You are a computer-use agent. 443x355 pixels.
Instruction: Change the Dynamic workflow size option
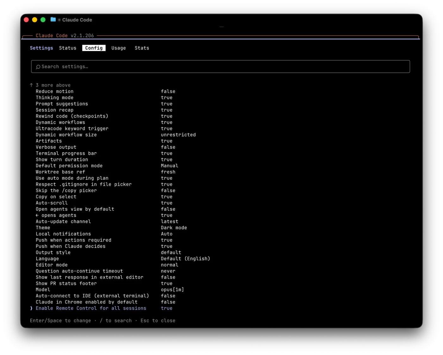[x=116, y=135]
